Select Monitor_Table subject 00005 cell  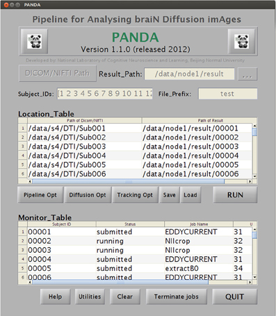(62, 268)
